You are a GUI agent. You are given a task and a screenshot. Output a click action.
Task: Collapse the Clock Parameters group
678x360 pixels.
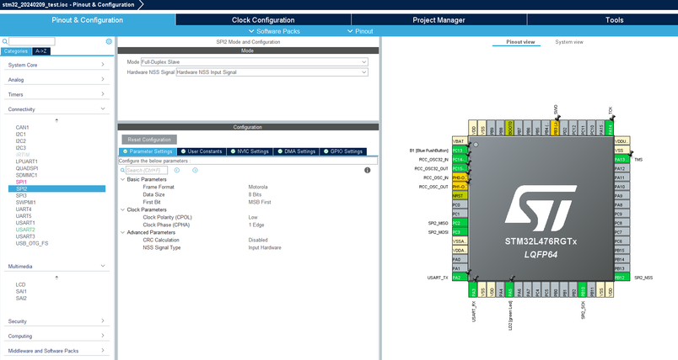point(123,209)
